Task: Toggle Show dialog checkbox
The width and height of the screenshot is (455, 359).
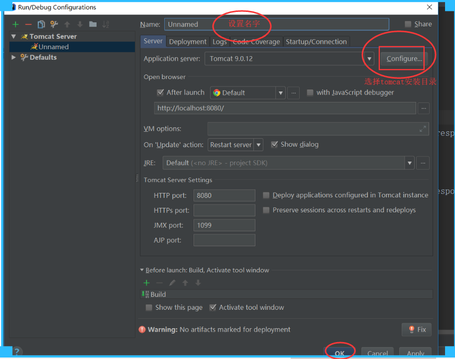Action: (274, 144)
